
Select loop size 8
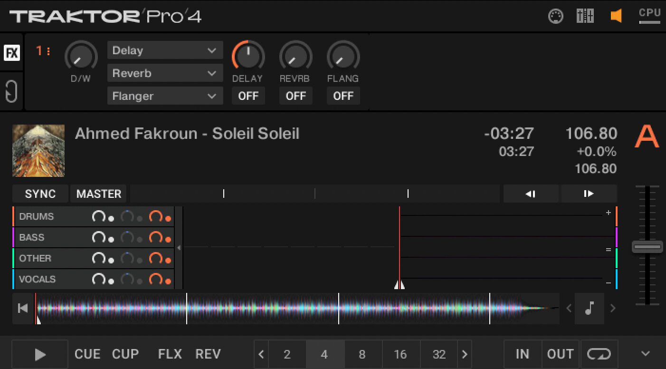tap(362, 354)
